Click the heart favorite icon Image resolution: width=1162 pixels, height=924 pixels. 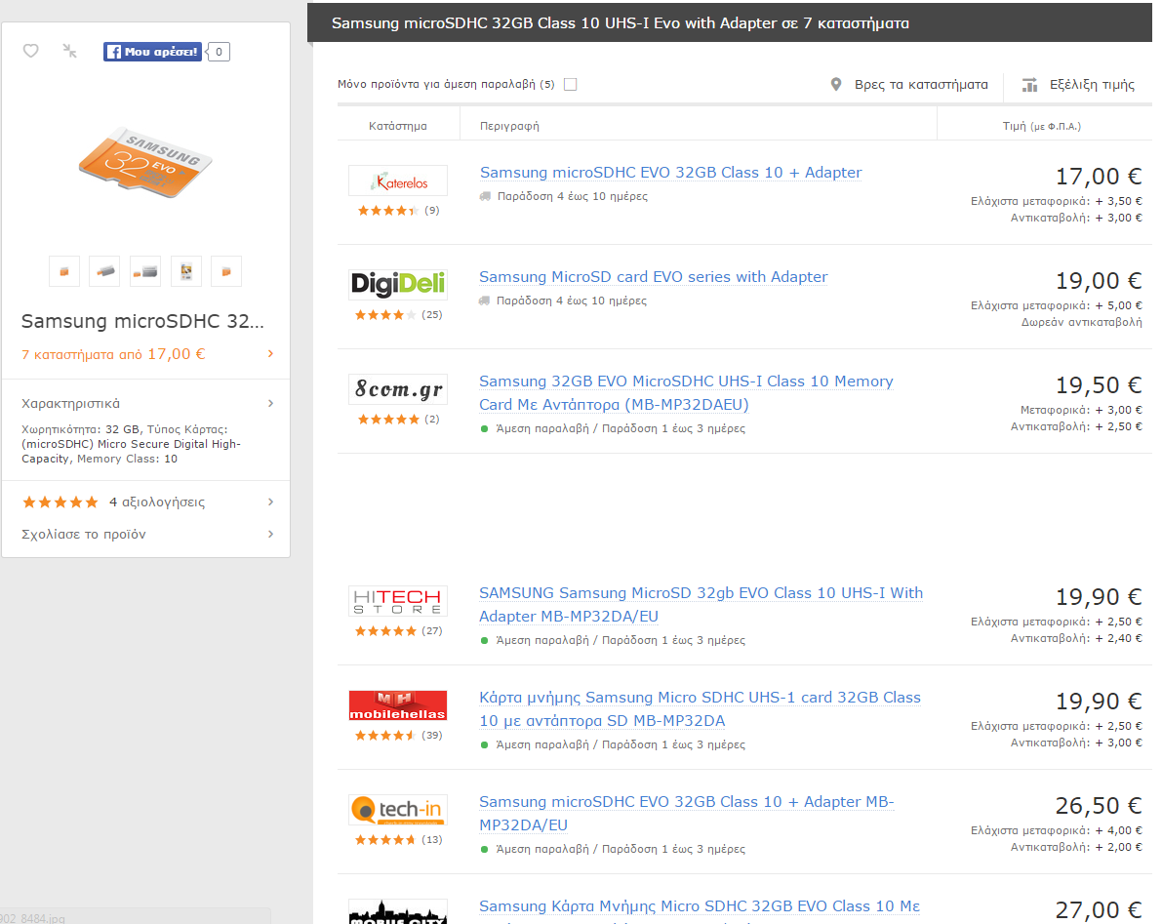[x=30, y=51]
